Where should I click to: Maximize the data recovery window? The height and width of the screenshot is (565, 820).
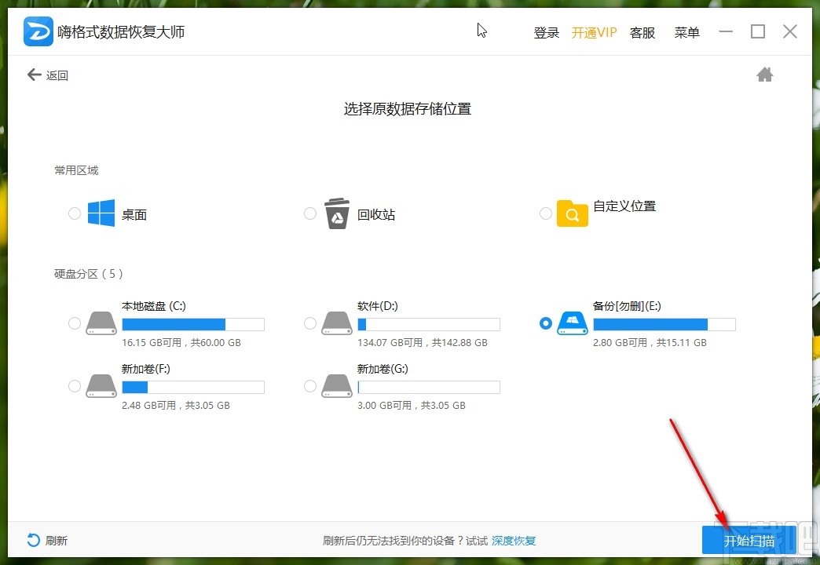(x=758, y=31)
